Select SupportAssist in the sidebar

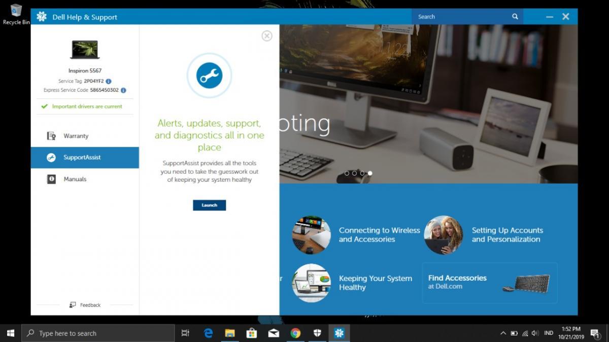(82, 157)
